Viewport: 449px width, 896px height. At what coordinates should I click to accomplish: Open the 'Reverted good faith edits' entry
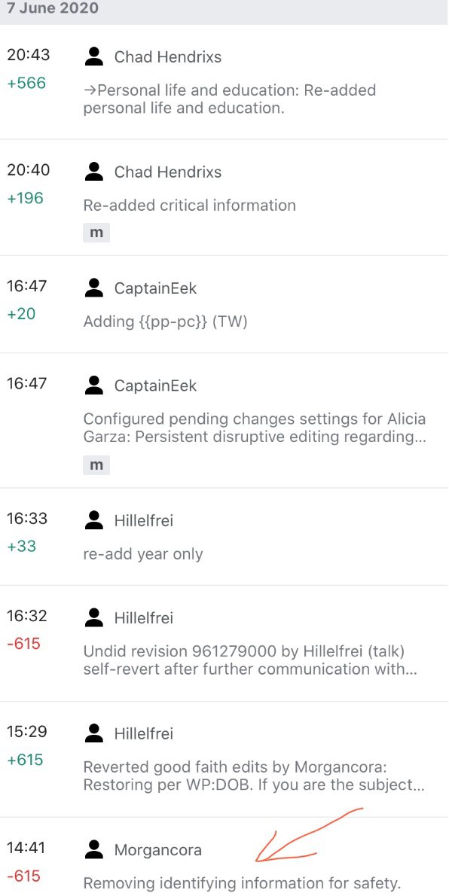point(253,776)
